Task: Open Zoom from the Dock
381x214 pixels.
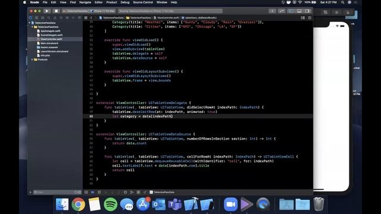Action: tap(230, 204)
